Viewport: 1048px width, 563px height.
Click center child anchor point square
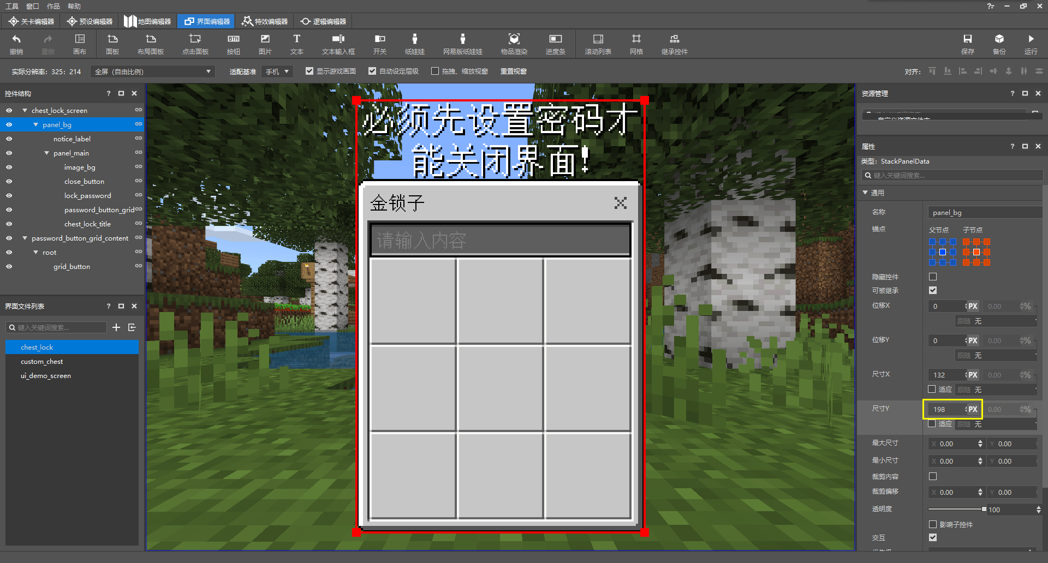[976, 252]
